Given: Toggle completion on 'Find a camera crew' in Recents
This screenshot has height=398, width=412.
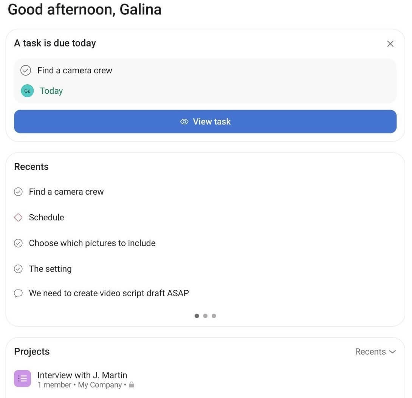Looking at the screenshot, I should pyautogui.click(x=18, y=192).
